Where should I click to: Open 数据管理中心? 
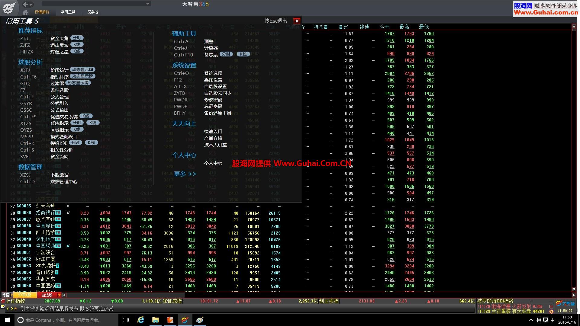coord(64,182)
